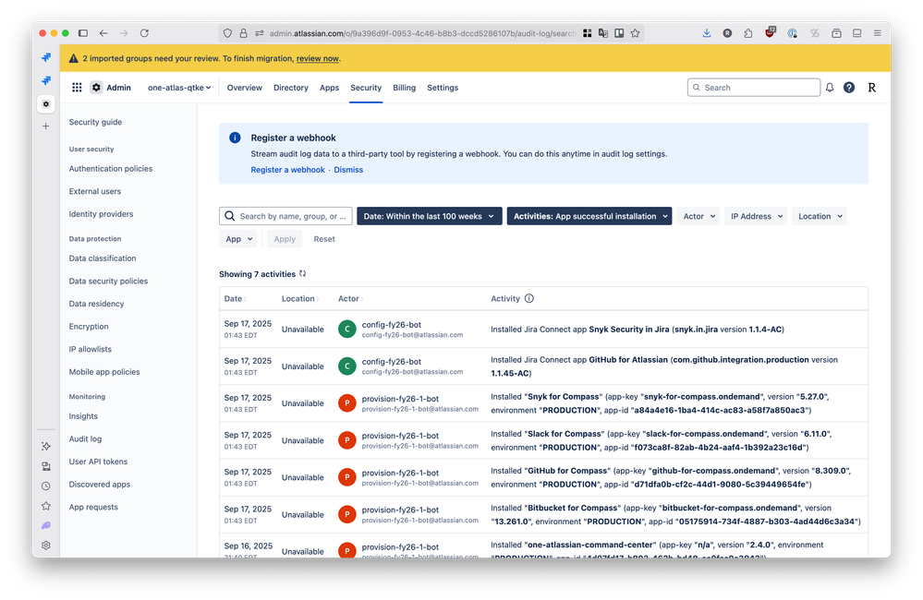Switch to the Billing tab
Viewport: 923px width, 600px height.
tap(404, 88)
